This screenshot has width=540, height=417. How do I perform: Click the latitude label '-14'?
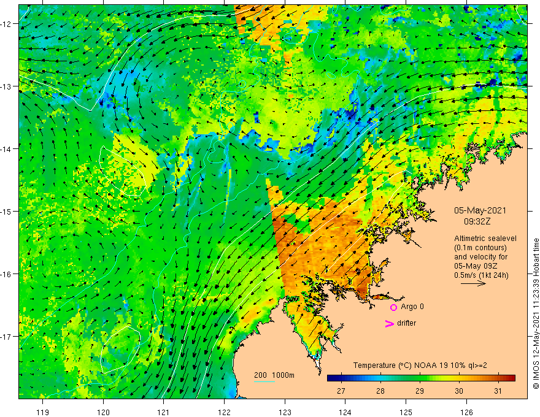(7, 149)
